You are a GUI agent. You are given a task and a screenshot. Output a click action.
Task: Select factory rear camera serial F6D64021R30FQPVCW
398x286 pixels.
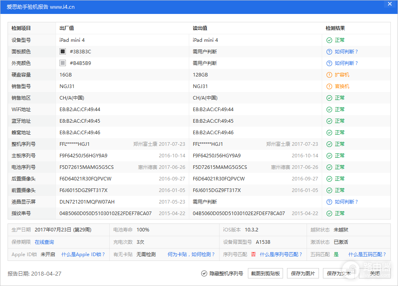click(85, 179)
